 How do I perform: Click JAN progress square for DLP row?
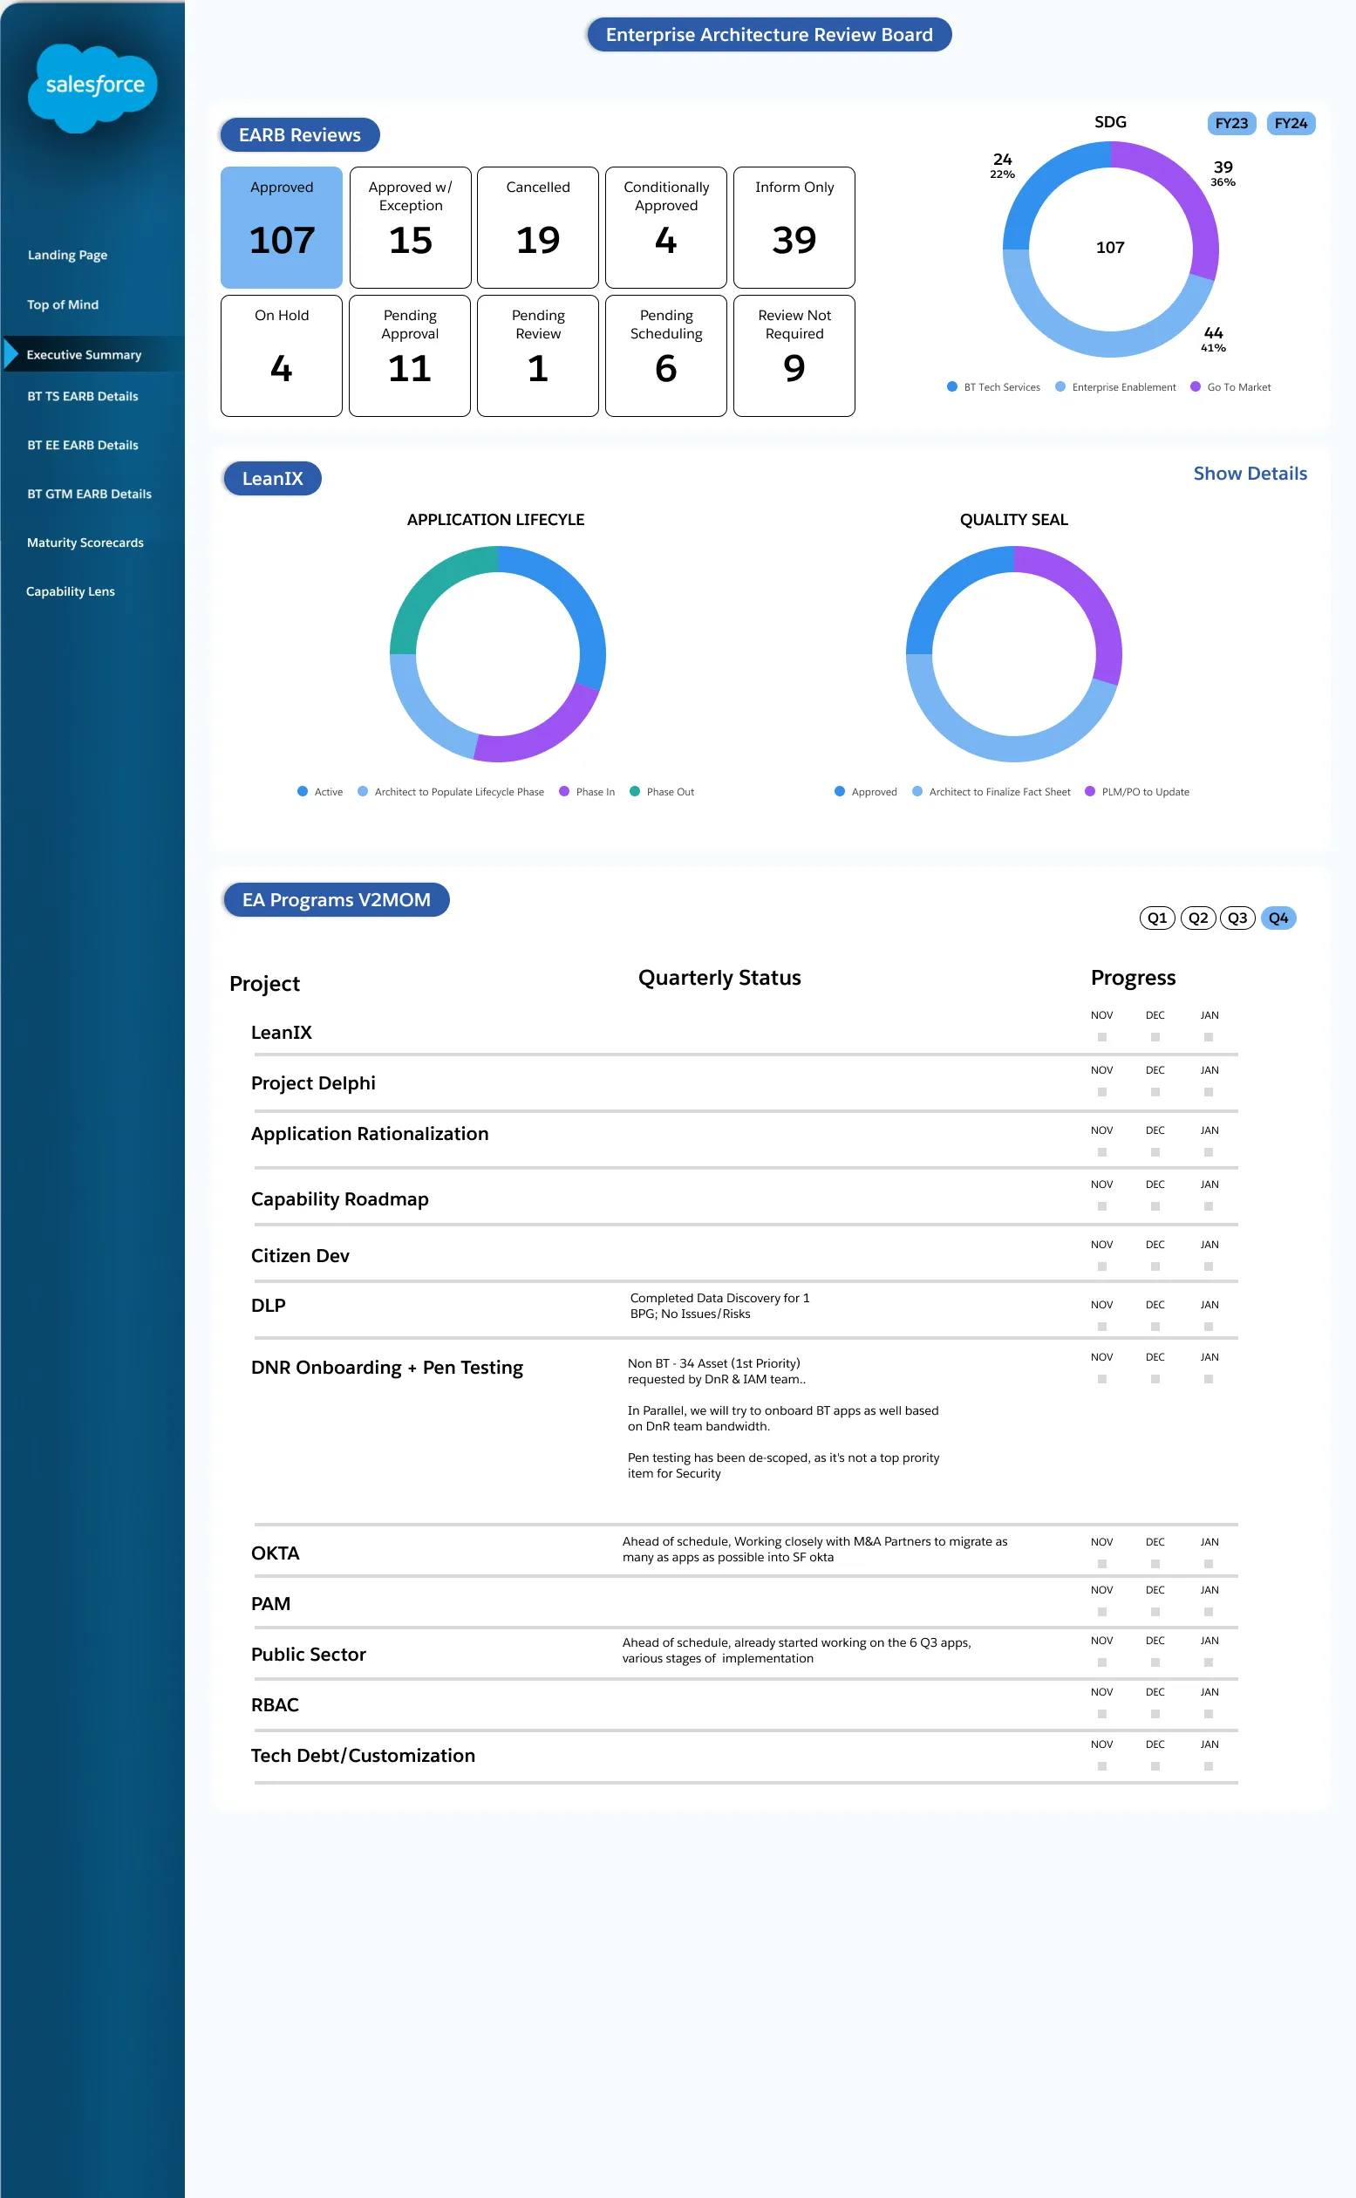point(1209,1327)
